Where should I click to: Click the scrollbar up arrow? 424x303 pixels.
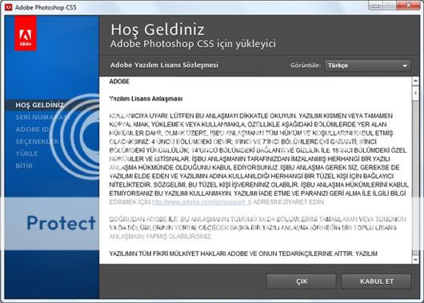[416, 81]
